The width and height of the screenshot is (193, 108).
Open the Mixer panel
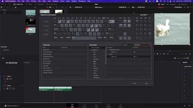point(161,4)
